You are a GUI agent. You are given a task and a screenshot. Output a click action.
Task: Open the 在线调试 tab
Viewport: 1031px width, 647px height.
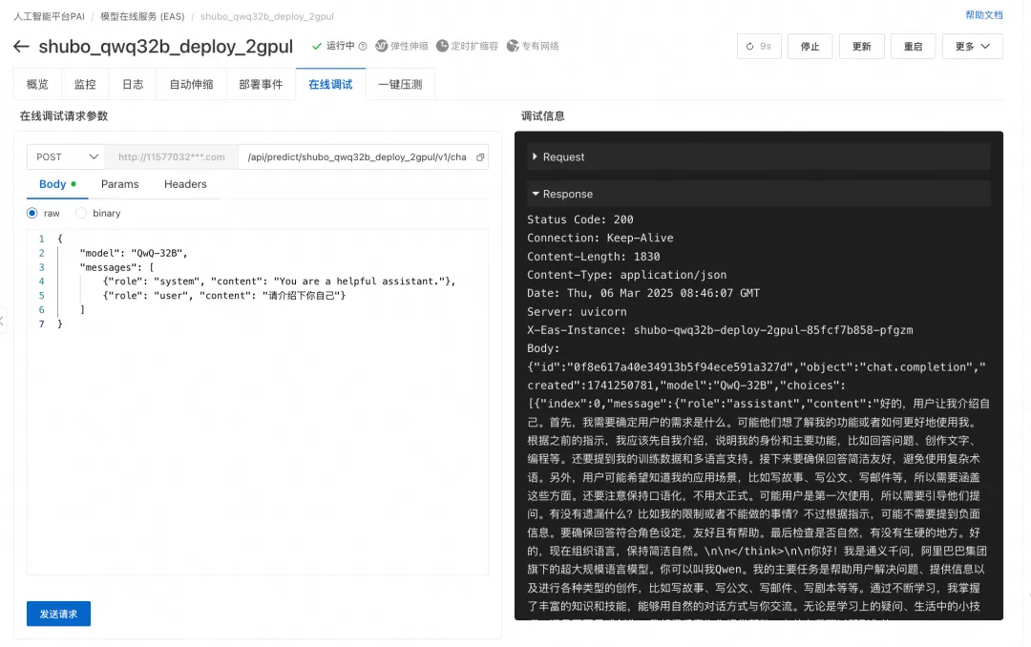pyautogui.click(x=330, y=84)
